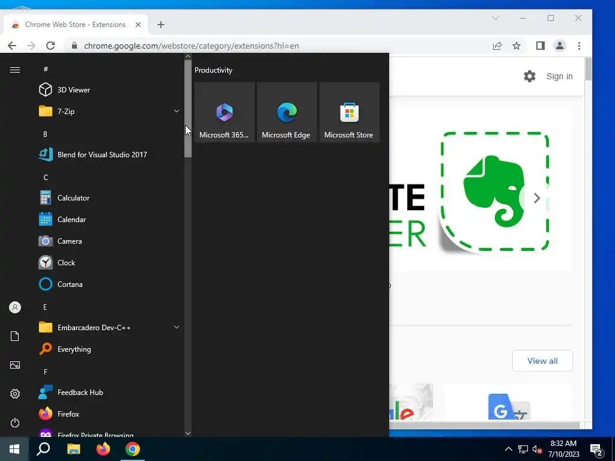Click the Chrome page vertical scrollbar thumb
This screenshot has height=461, width=615.
point(589,69)
